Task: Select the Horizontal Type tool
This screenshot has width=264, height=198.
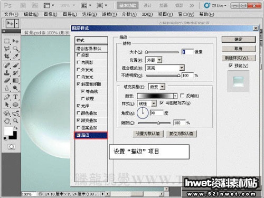Action: [15, 97]
